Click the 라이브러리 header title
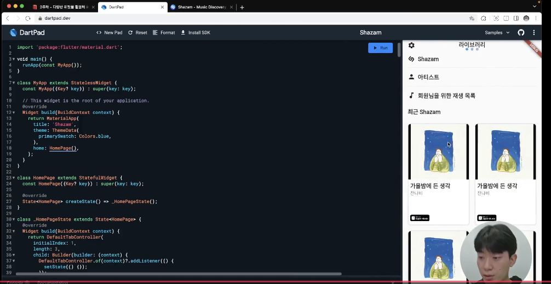This screenshot has height=284, width=551. [472, 45]
